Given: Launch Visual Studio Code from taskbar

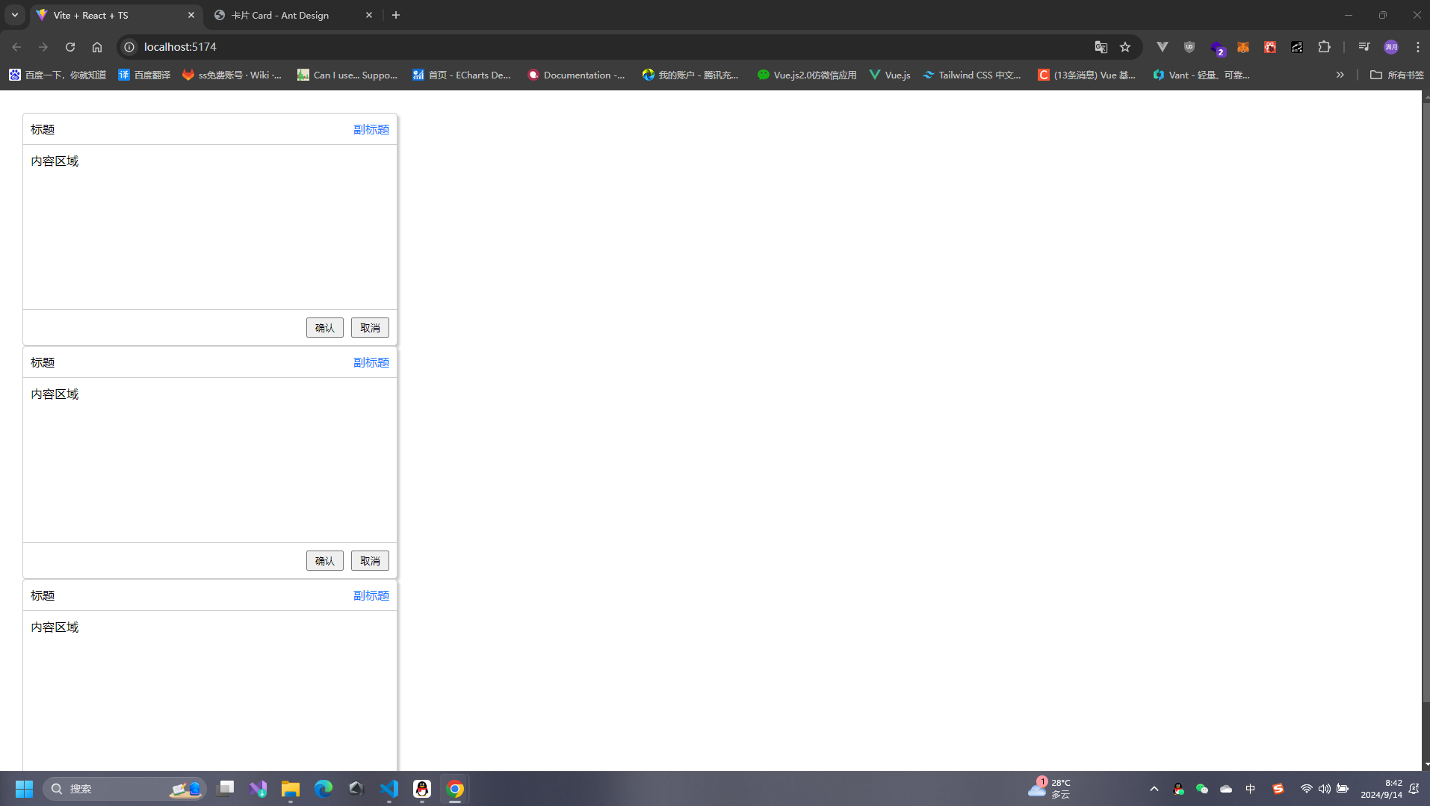Looking at the screenshot, I should pyautogui.click(x=389, y=789).
